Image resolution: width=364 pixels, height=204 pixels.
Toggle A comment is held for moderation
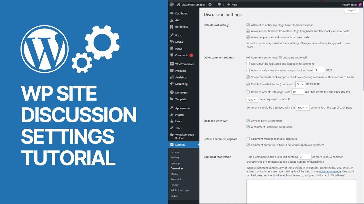click(x=248, y=127)
